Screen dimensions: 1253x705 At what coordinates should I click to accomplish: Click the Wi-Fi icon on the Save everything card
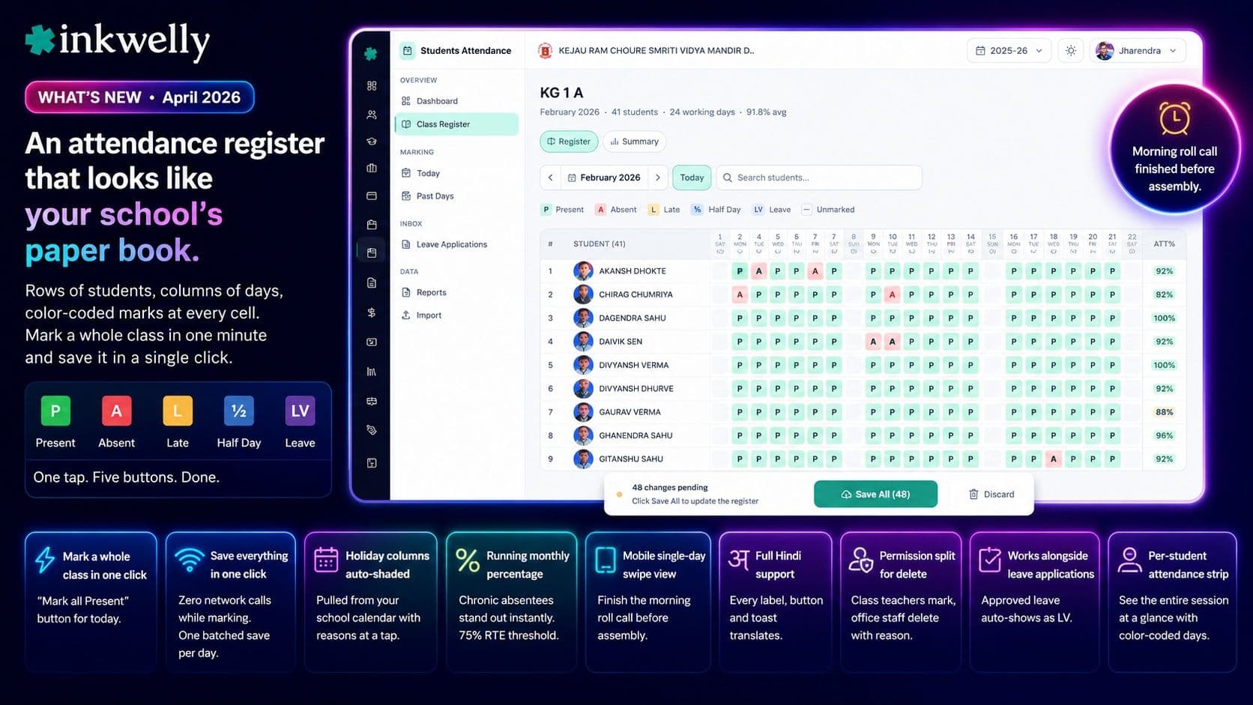point(189,559)
